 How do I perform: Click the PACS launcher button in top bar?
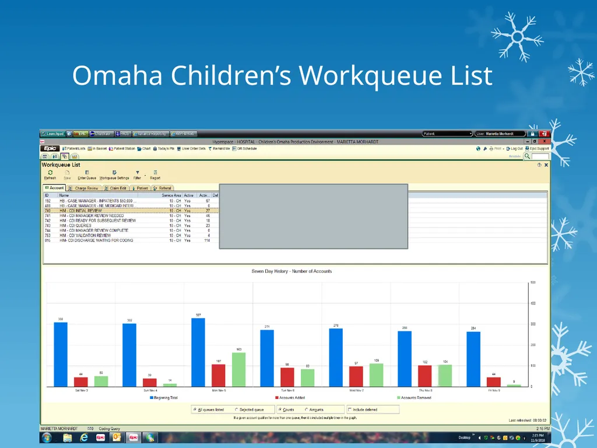[x=123, y=134]
